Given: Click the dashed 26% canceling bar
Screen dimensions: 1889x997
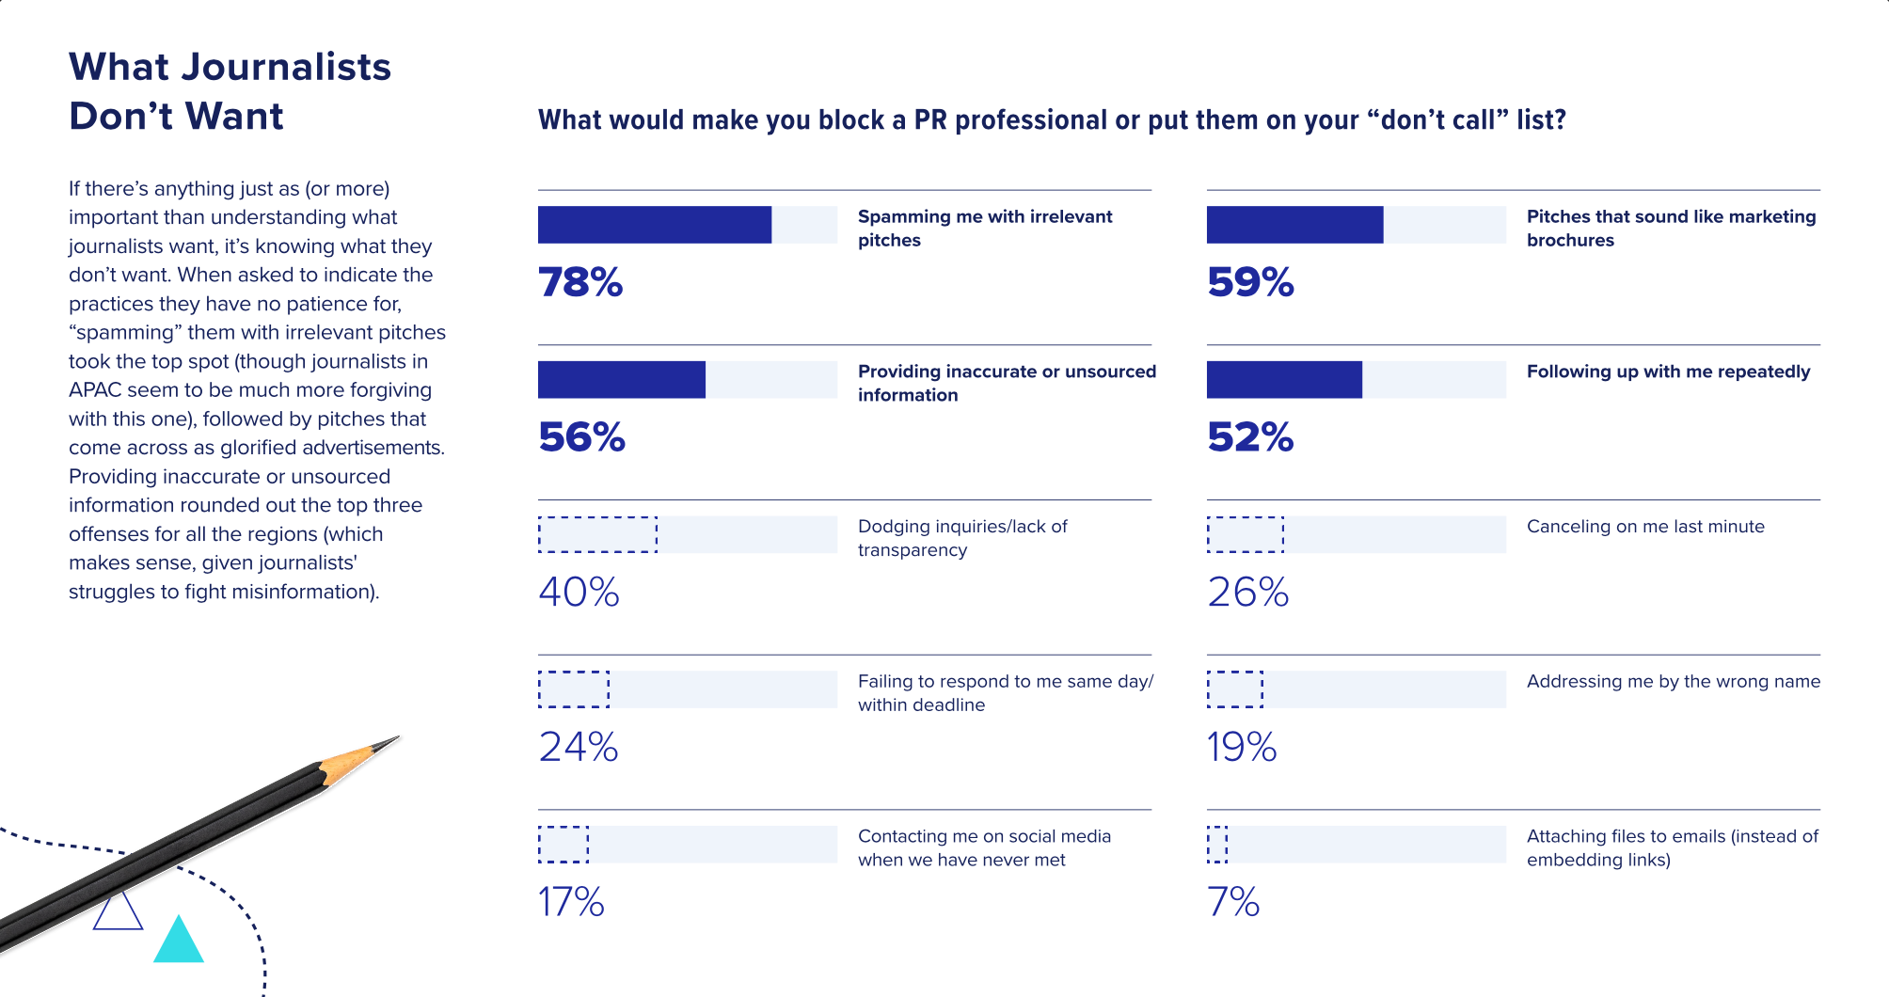Looking at the screenshot, I should [x=1245, y=534].
